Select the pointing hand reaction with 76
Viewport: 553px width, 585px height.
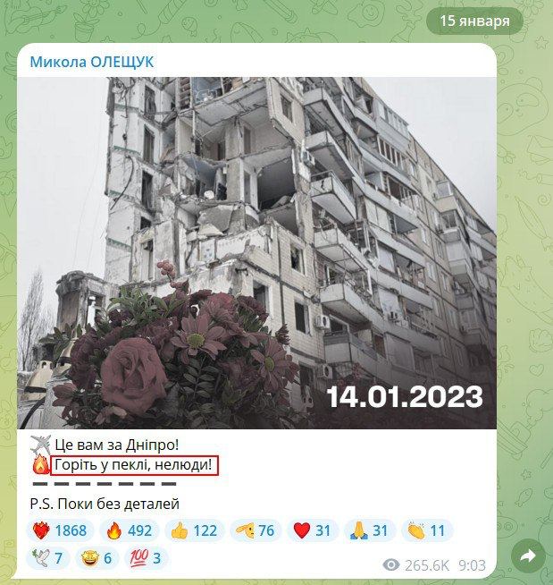[256, 530]
